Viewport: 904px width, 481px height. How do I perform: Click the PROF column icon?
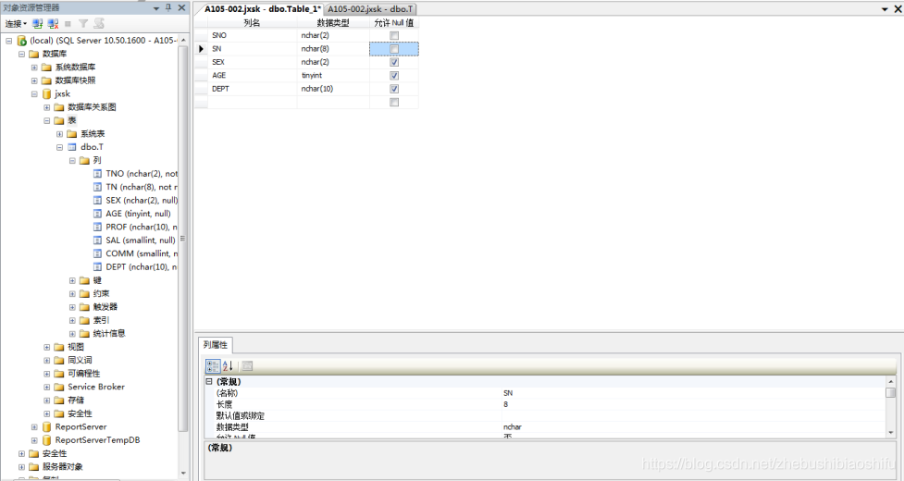[x=97, y=227]
